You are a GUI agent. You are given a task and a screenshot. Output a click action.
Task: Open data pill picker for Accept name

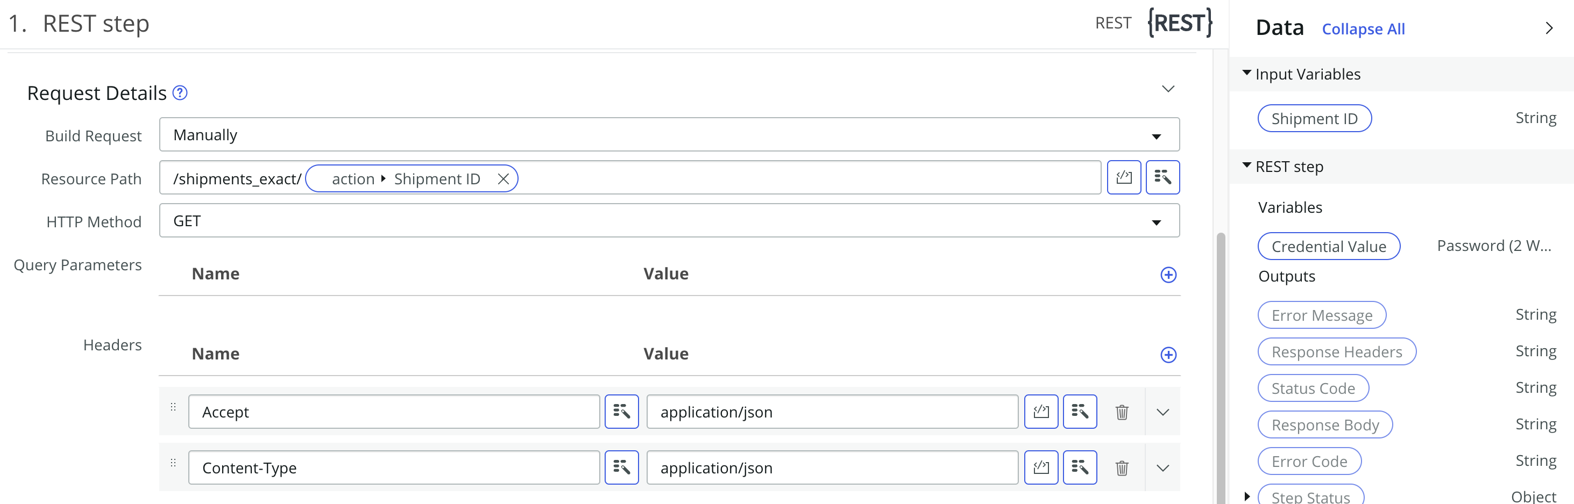(x=621, y=412)
